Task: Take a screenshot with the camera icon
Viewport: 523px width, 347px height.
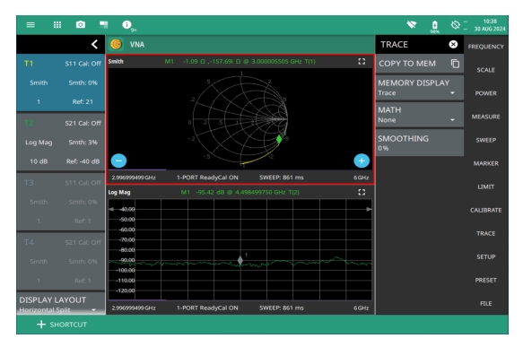Action: coord(81,25)
